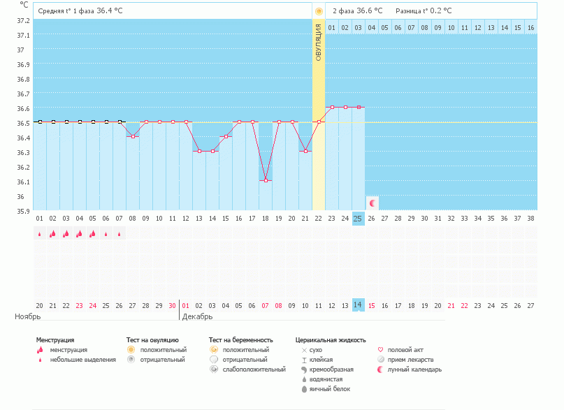Click the positive ovulation test icon above the ОВУЛЯЦИЯ column

pyautogui.click(x=319, y=11)
